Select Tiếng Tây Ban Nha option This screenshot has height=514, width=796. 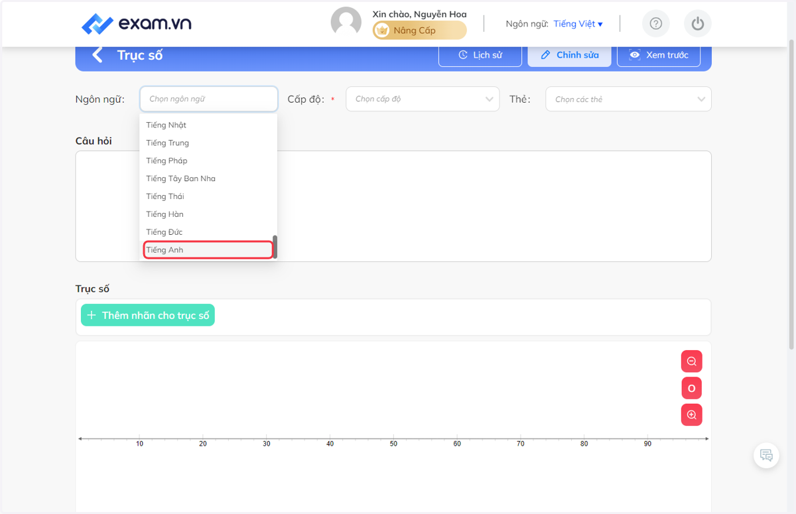pyautogui.click(x=208, y=178)
